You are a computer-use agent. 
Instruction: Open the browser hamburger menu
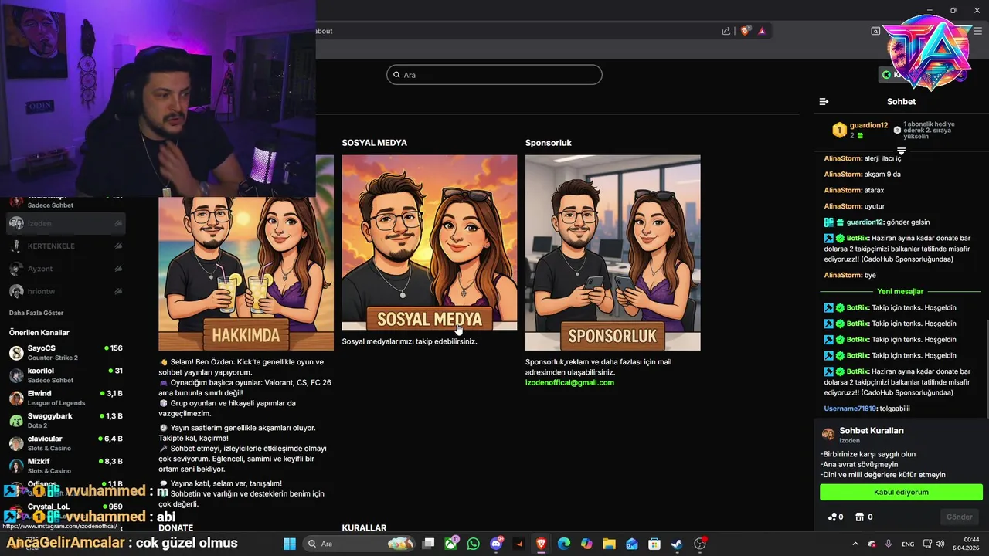[978, 31]
